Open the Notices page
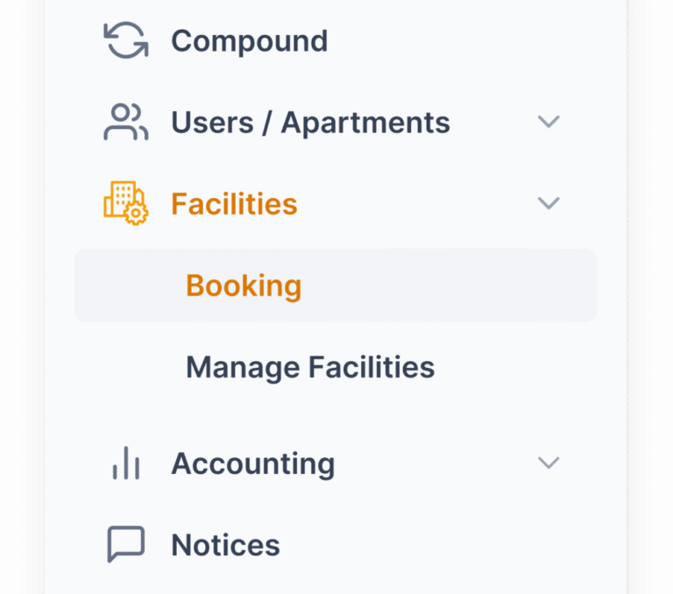This screenshot has height=594, width=673. pyautogui.click(x=225, y=545)
